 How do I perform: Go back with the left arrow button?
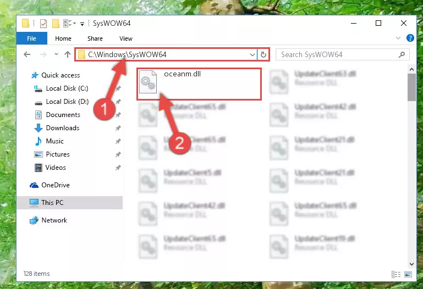click(27, 55)
